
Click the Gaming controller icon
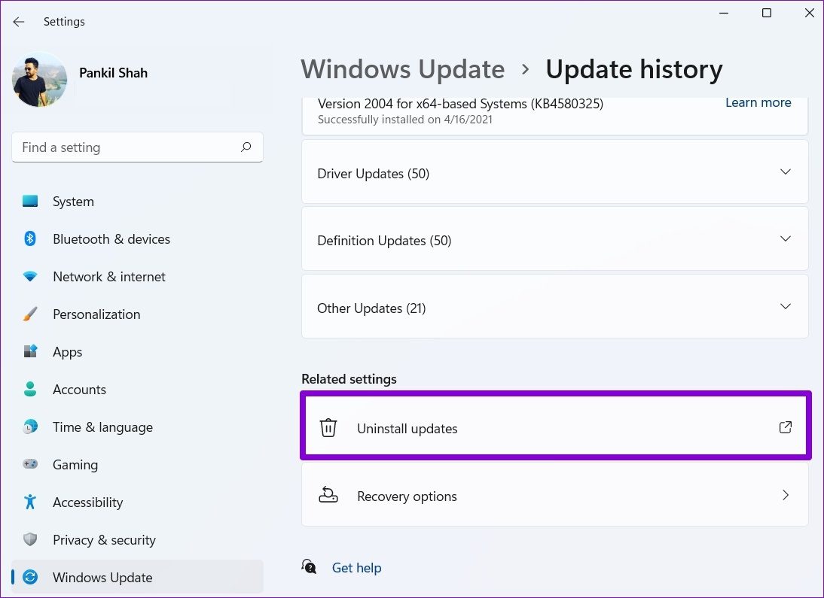coord(30,465)
